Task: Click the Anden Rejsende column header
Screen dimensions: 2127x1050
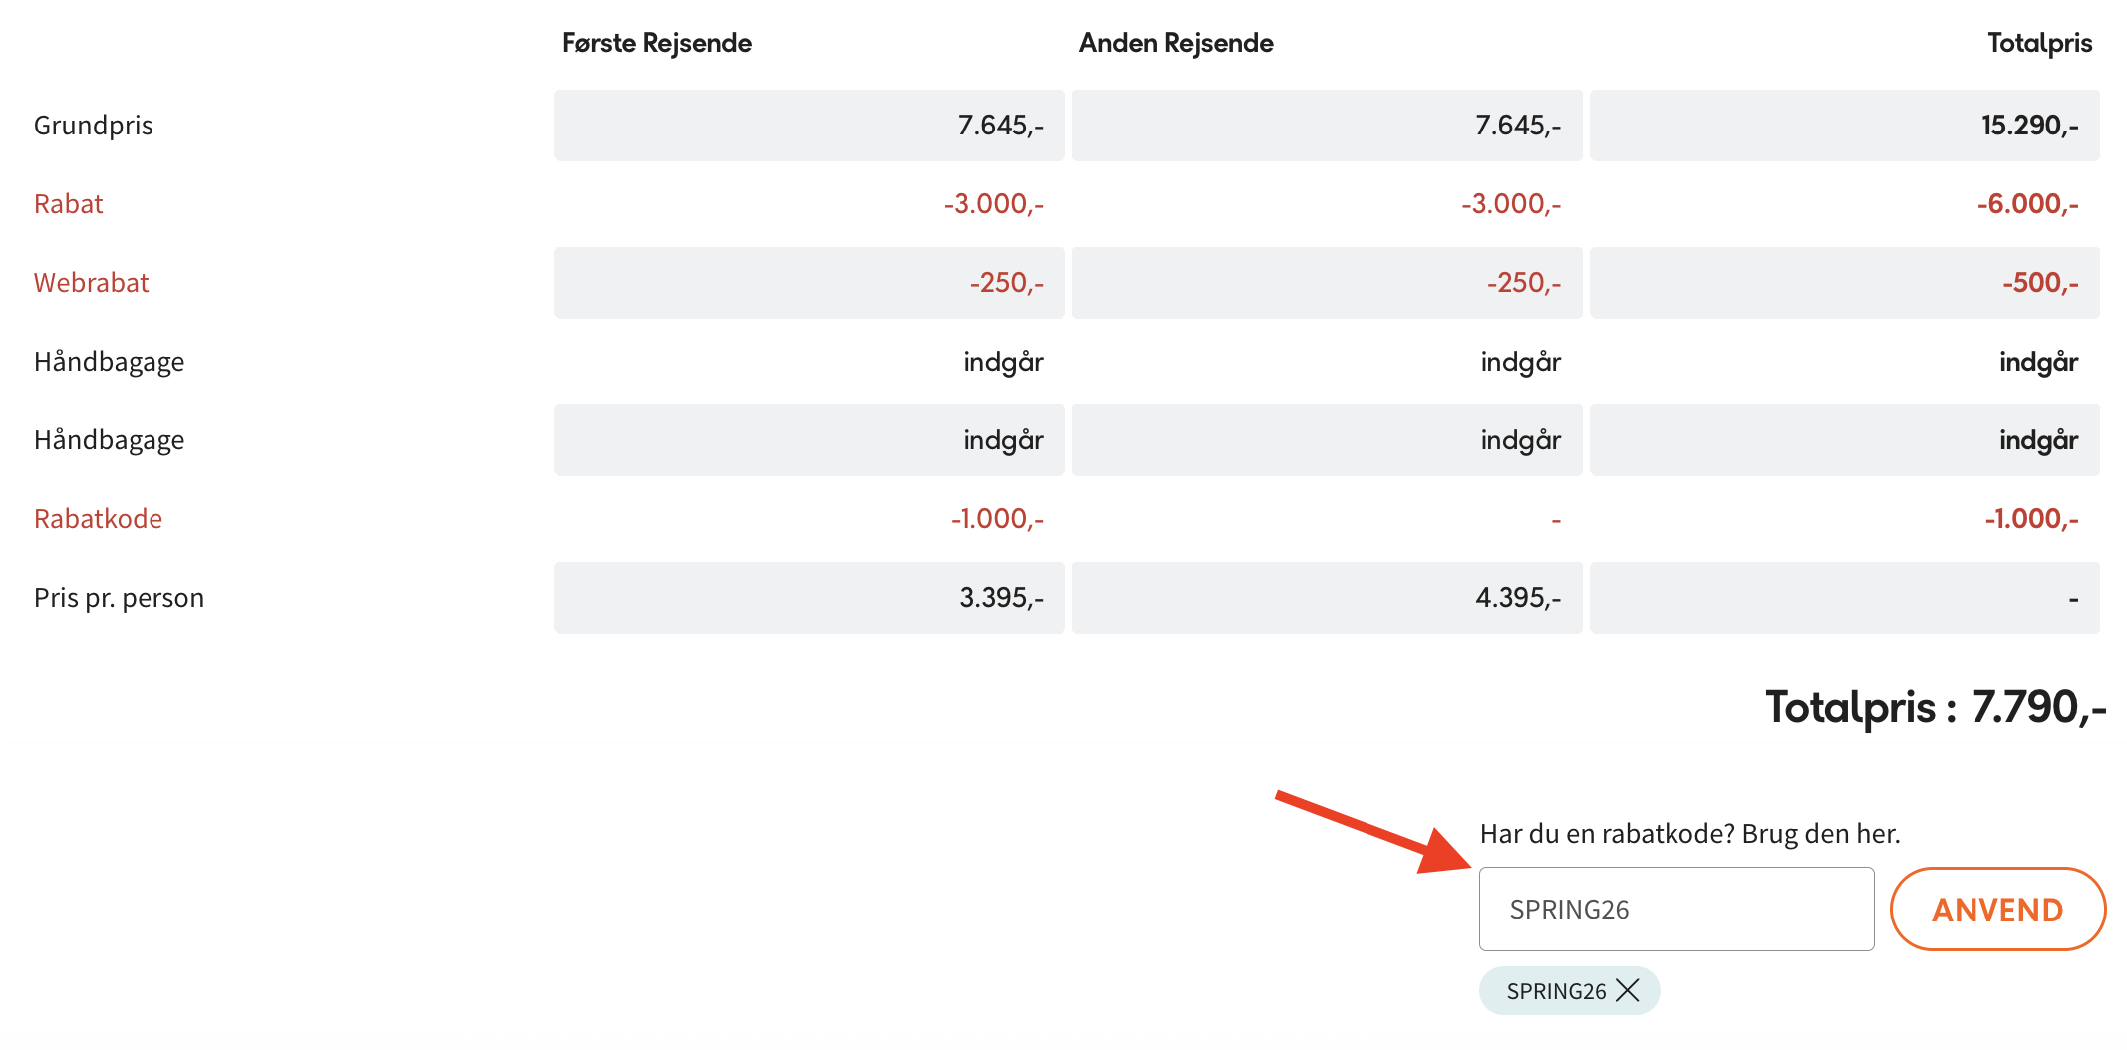Action: coord(1175,43)
